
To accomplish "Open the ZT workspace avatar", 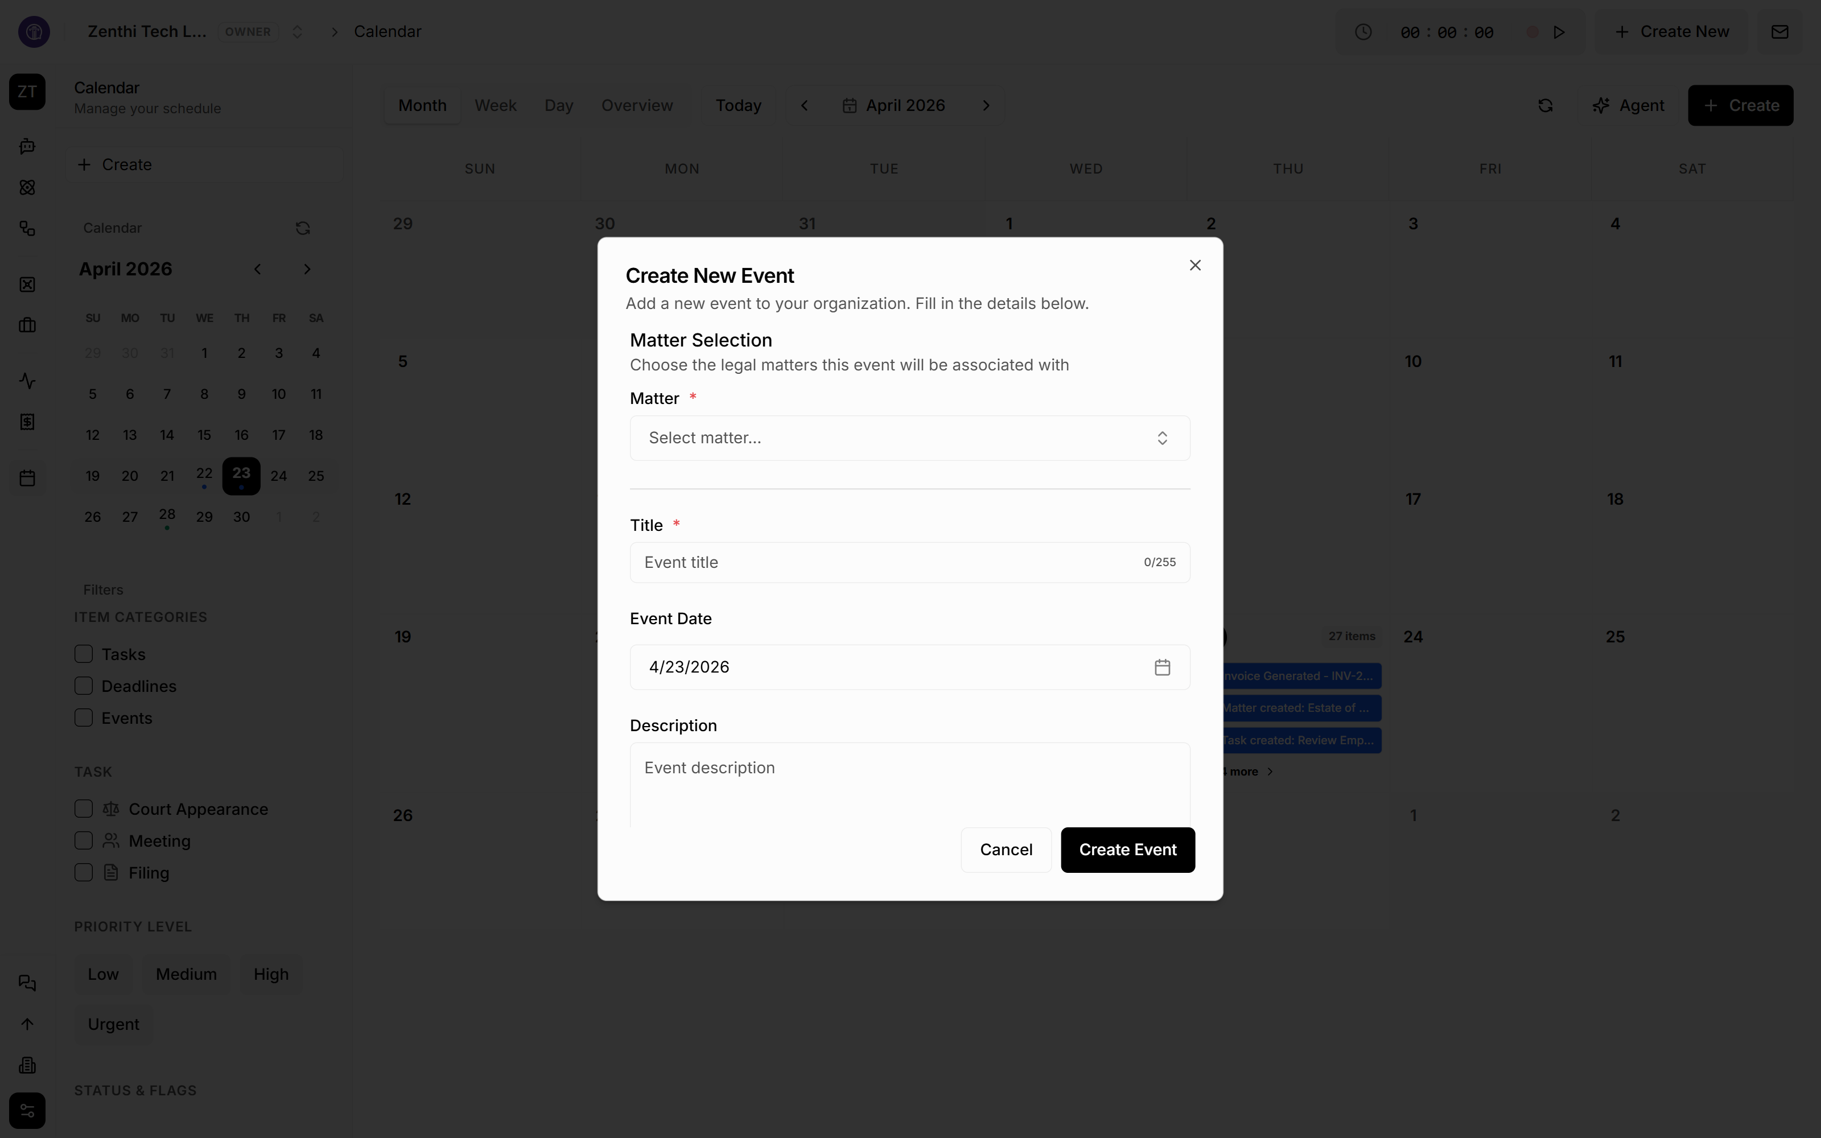I will tap(27, 92).
